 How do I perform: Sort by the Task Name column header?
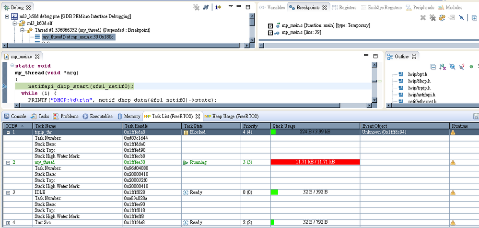(x=78, y=126)
